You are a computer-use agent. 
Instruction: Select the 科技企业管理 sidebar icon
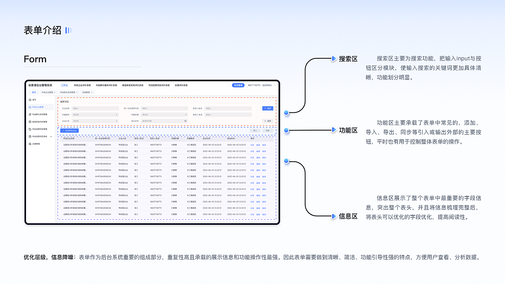click(x=30, y=107)
